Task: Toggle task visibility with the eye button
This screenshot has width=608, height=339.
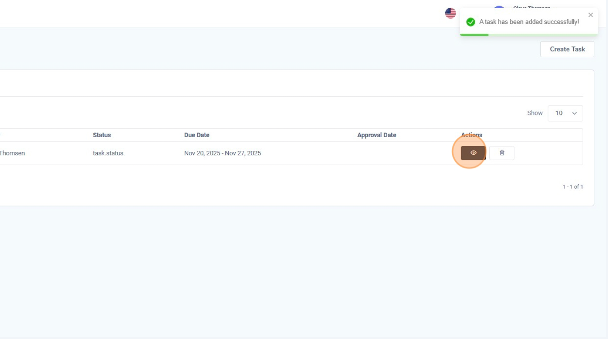Action: [x=473, y=153]
